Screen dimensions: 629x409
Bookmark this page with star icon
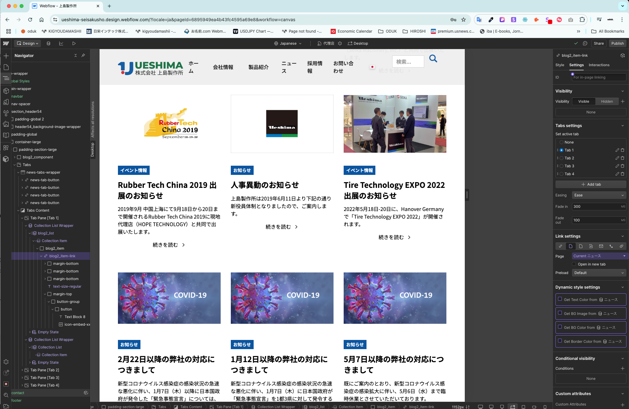[x=464, y=20]
